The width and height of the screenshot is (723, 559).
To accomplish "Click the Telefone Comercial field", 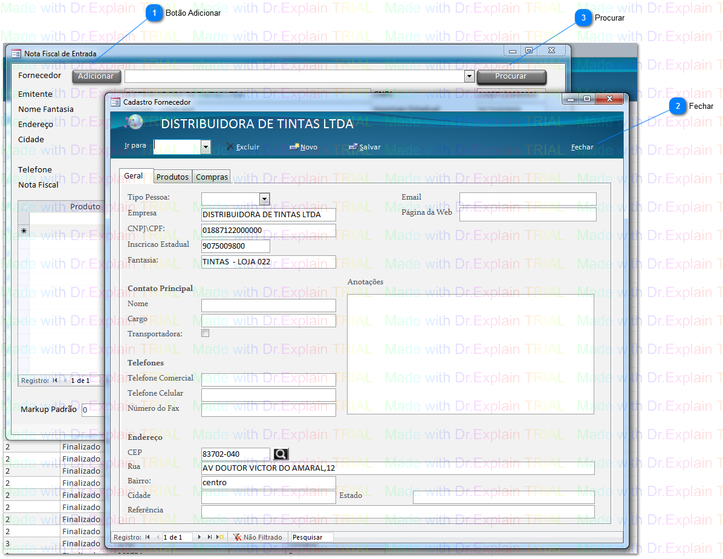I will pyautogui.click(x=268, y=380).
